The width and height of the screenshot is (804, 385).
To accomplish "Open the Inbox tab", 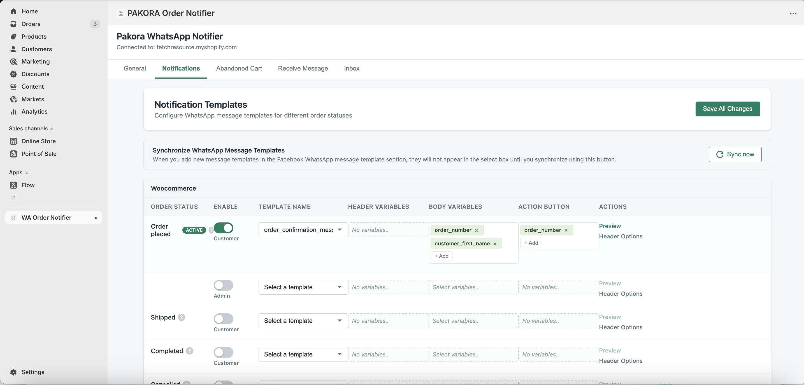I will 352,68.
